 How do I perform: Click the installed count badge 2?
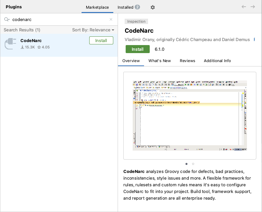(137, 7)
